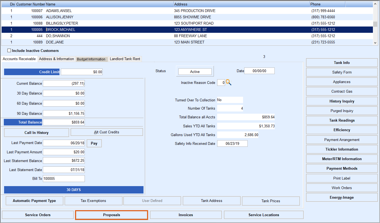The image size is (380, 223).
Task: Click the Pay button
Action: pyautogui.click(x=94, y=143)
